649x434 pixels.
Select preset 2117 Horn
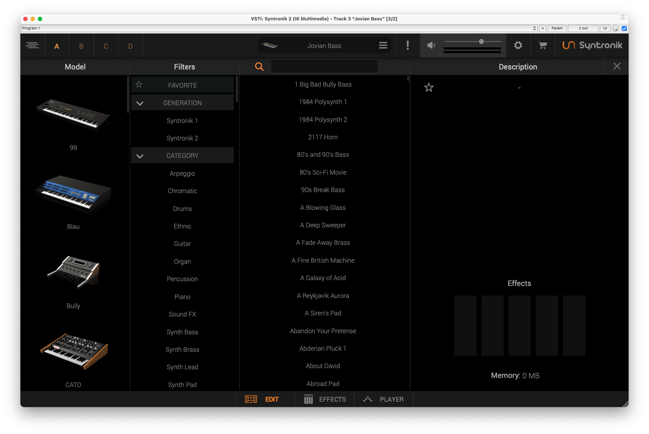(x=323, y=137)
